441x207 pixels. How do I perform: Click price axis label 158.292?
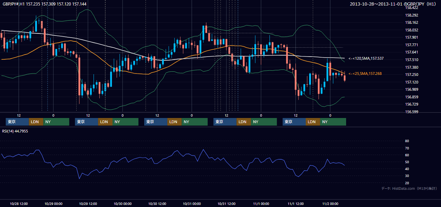pos(412,15)
